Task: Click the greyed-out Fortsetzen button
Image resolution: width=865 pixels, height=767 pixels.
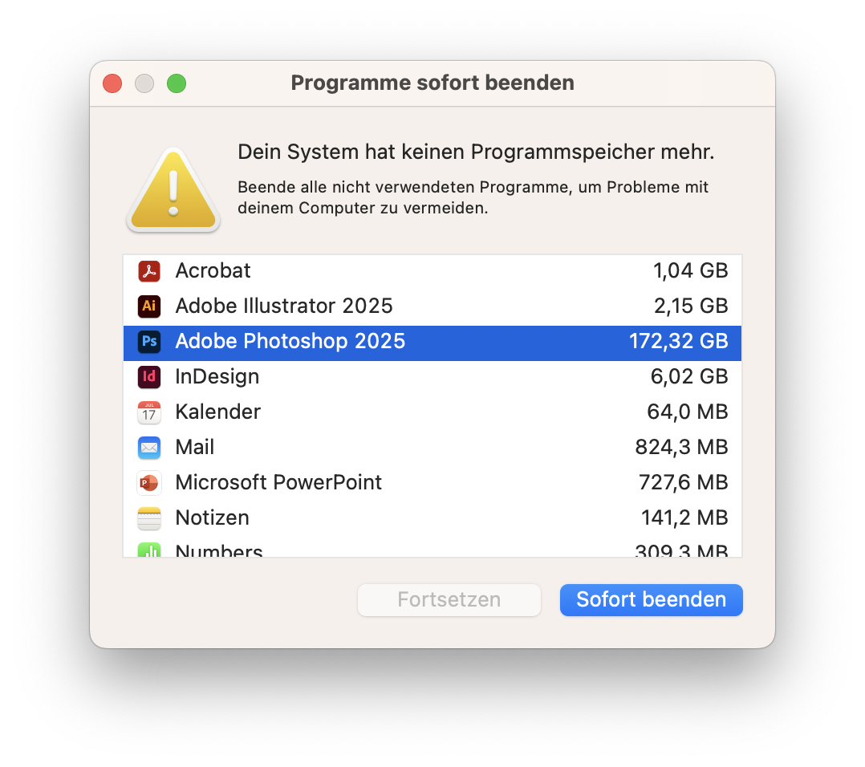Action: click(x=449, y=600)
